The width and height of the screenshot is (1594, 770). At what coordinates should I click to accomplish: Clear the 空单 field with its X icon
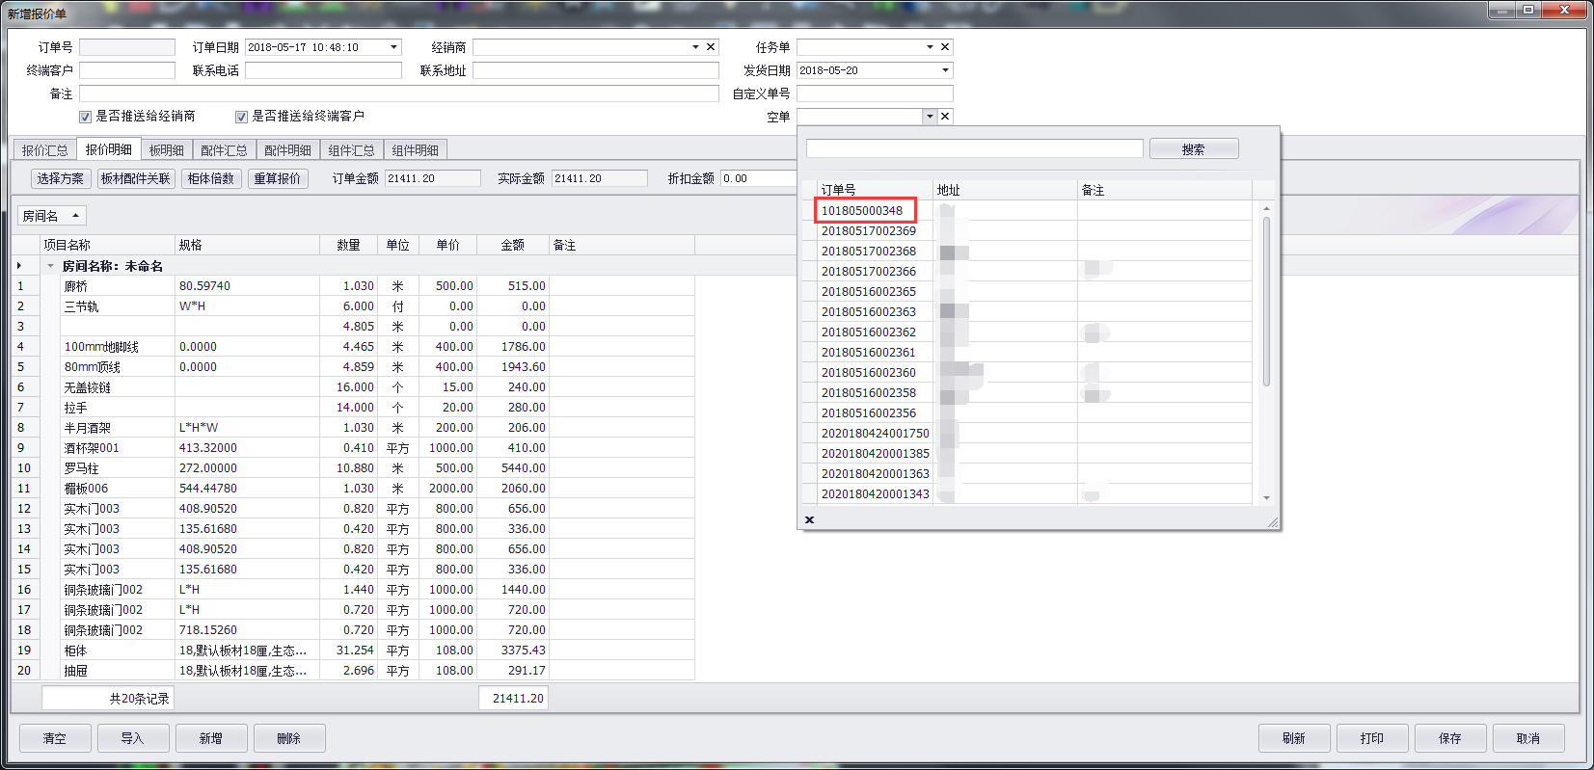click(x=945, y=117)
